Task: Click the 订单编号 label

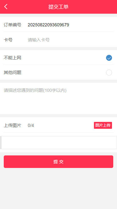Action: [12, 25]
